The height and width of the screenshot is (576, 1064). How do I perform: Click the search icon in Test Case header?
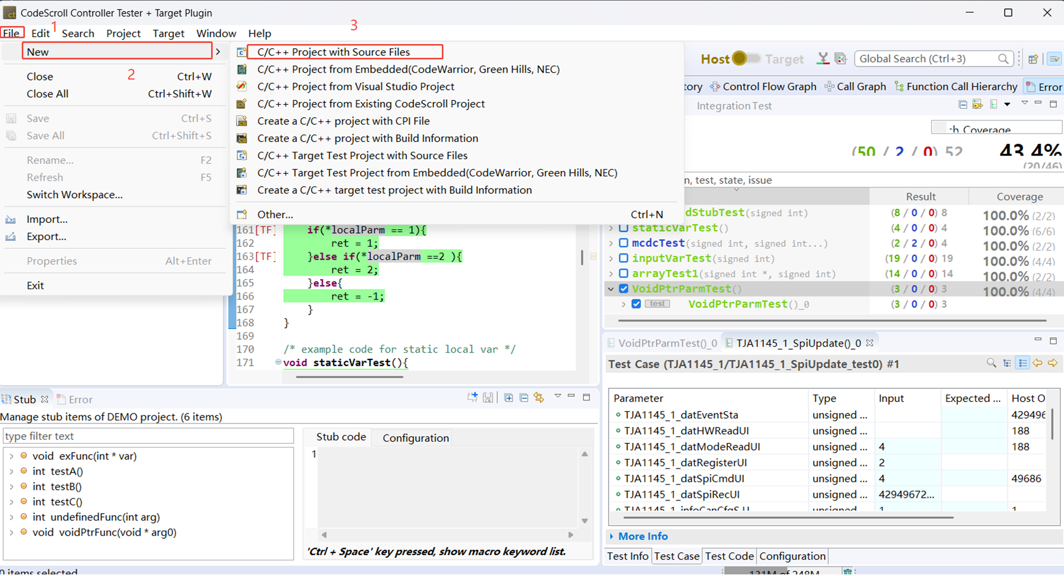point(991,363)
